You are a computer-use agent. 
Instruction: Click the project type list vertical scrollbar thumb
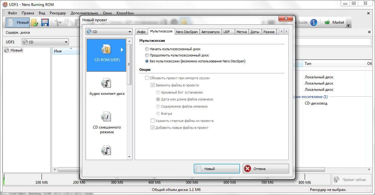click(130, 64)
